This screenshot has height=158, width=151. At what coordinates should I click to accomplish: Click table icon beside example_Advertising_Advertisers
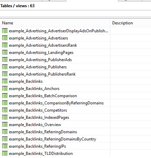[5, 38]
